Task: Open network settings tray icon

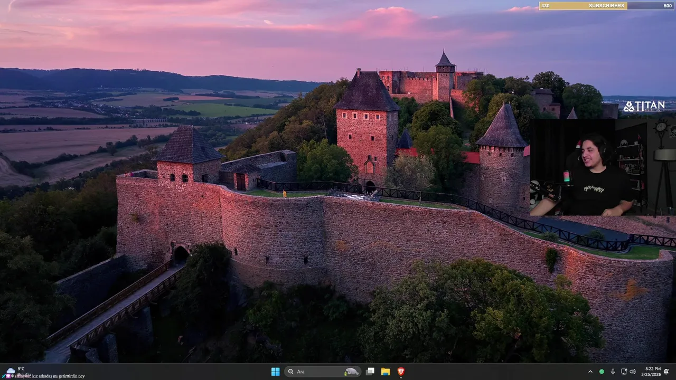Action: [x=624, y=372]
